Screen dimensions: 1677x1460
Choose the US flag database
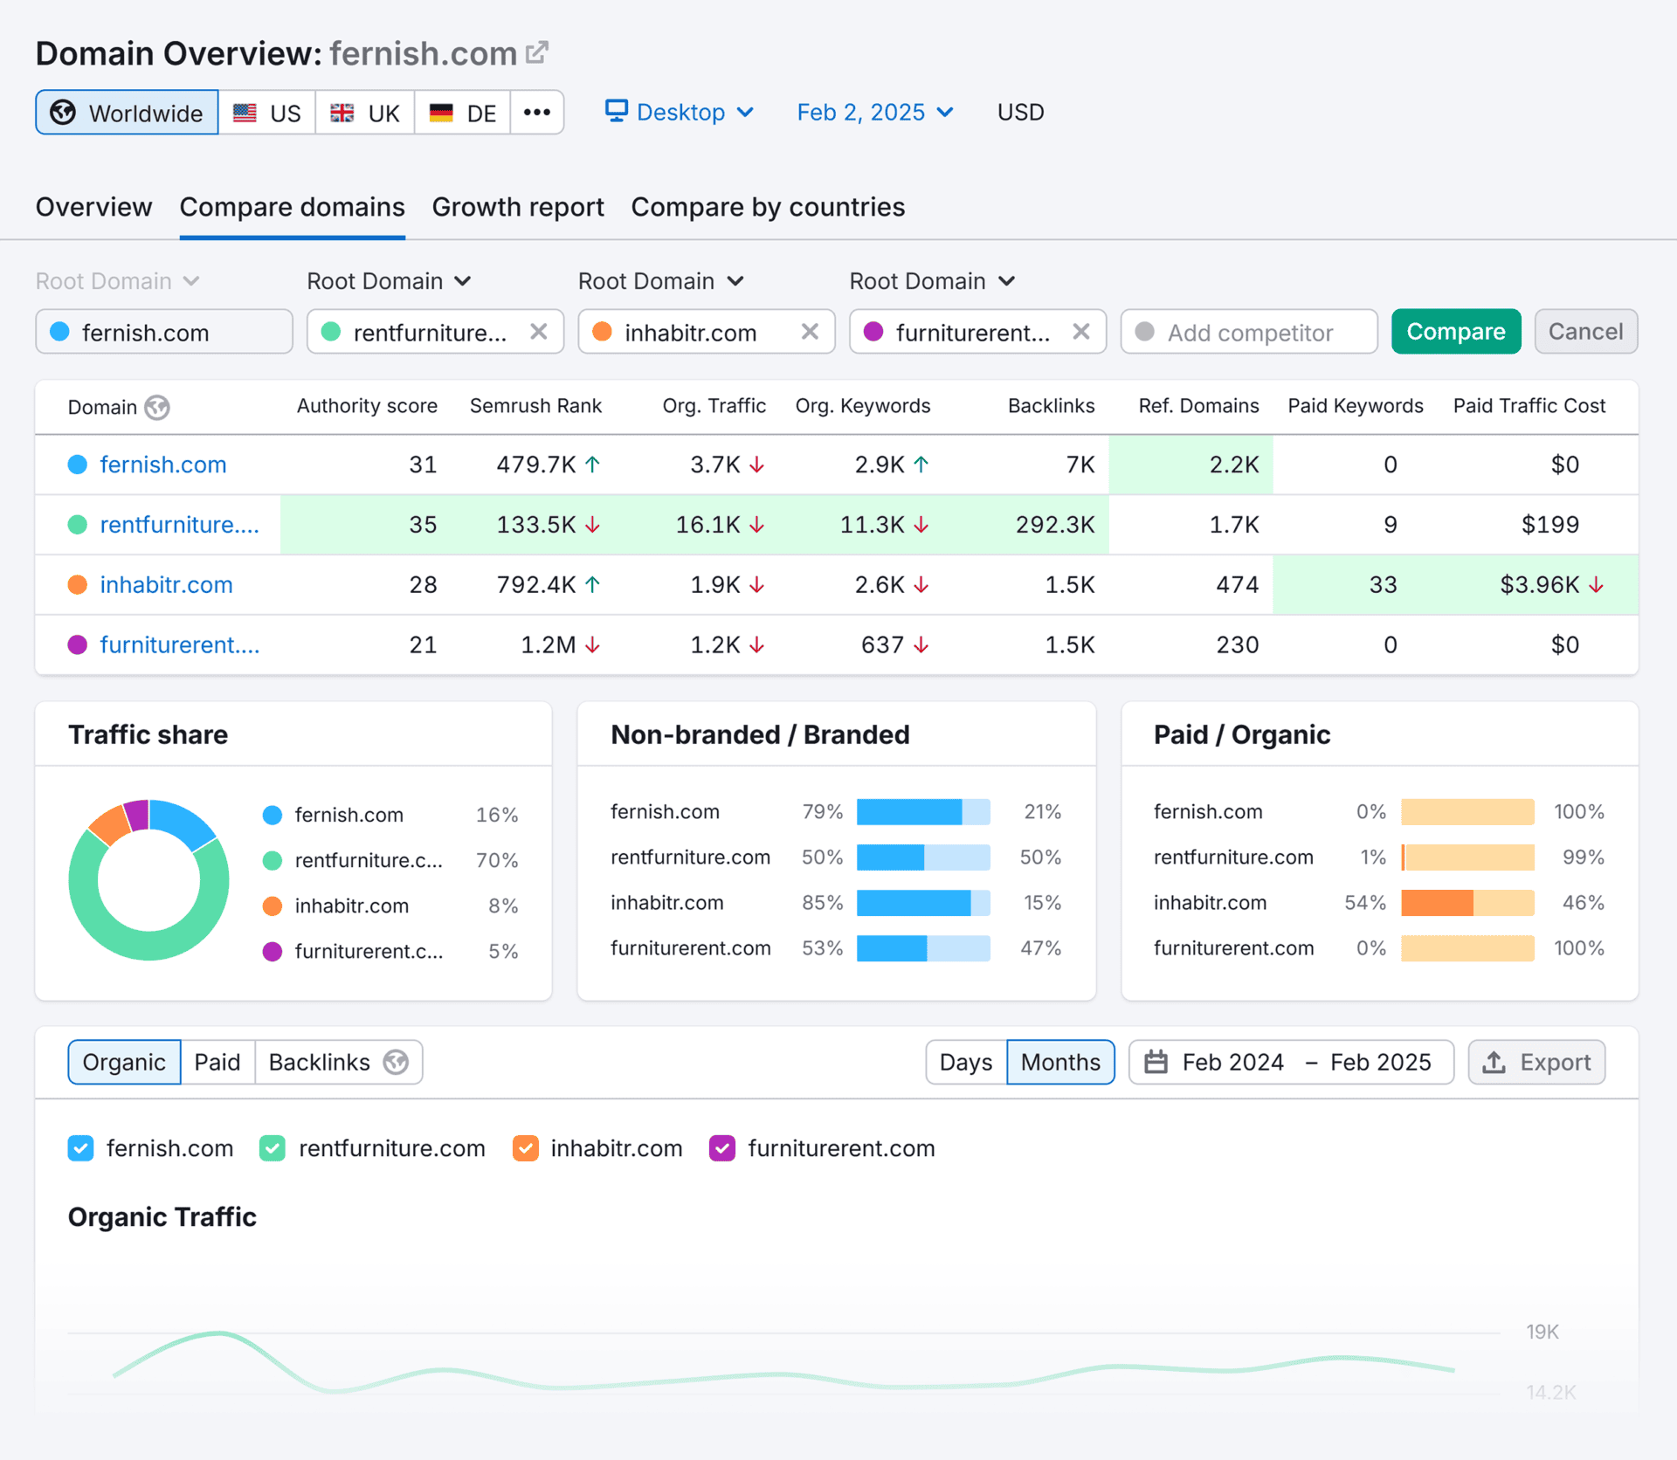tap(267, 113)
